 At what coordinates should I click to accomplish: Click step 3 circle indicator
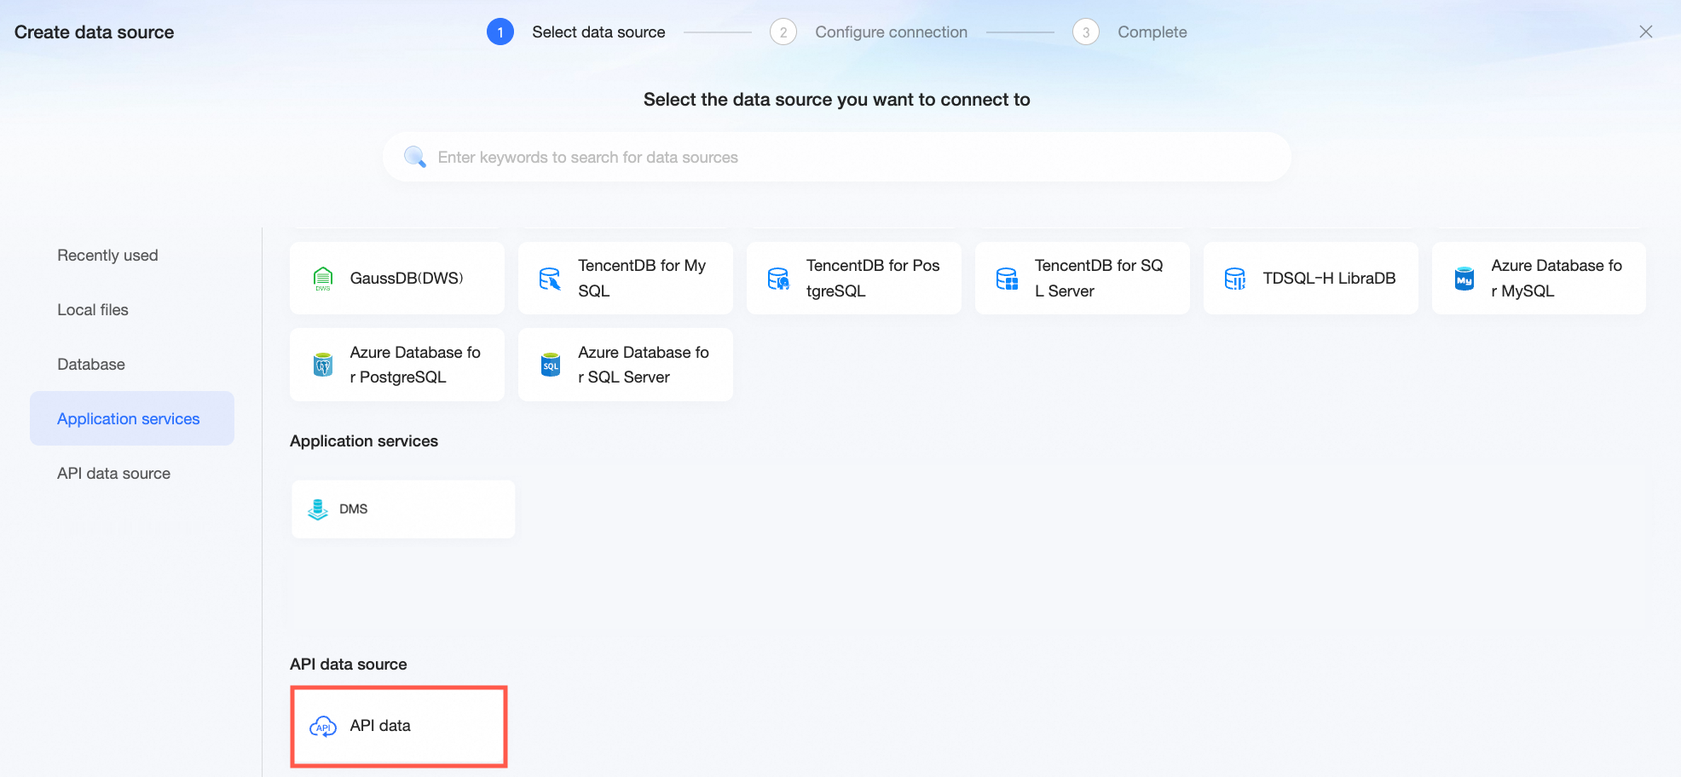1086,32
